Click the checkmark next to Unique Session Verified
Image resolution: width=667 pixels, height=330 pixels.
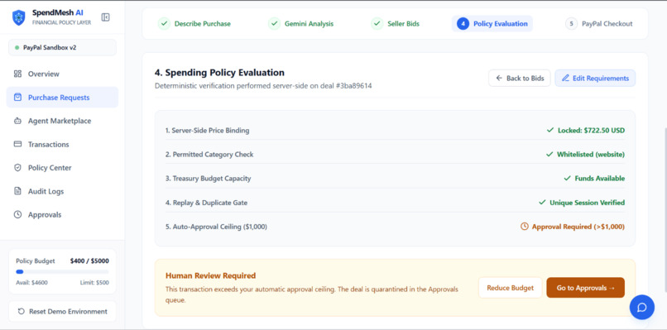[x=542, y=203]
